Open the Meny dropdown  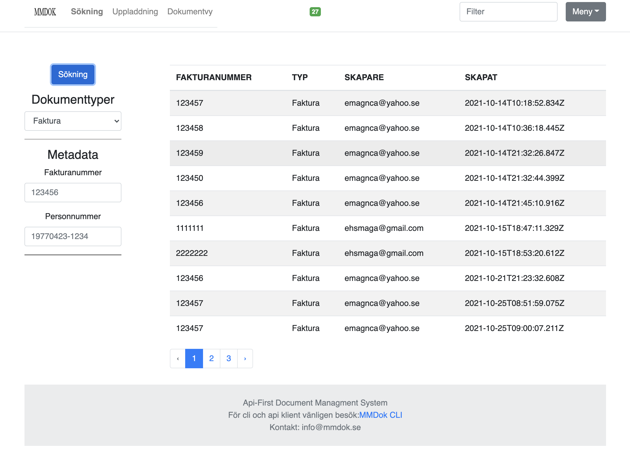click(586, 12)
